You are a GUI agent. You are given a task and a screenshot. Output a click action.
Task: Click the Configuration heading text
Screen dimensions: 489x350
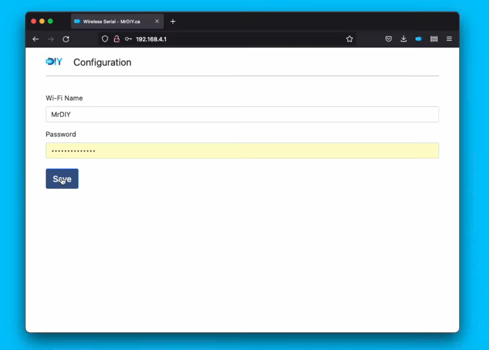coord(102,62)
